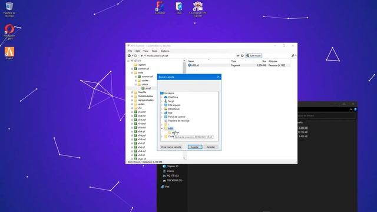Open the ZModeler desktop shortcut
Viewport: 377px width, 212px height.
pyautogui.click(x=160, y=8)
